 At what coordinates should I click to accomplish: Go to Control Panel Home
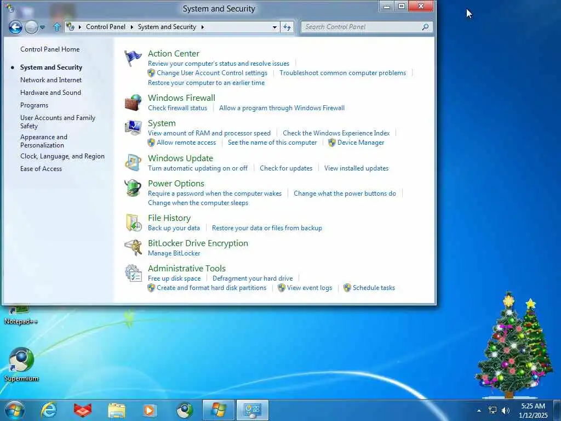(50, 49)
